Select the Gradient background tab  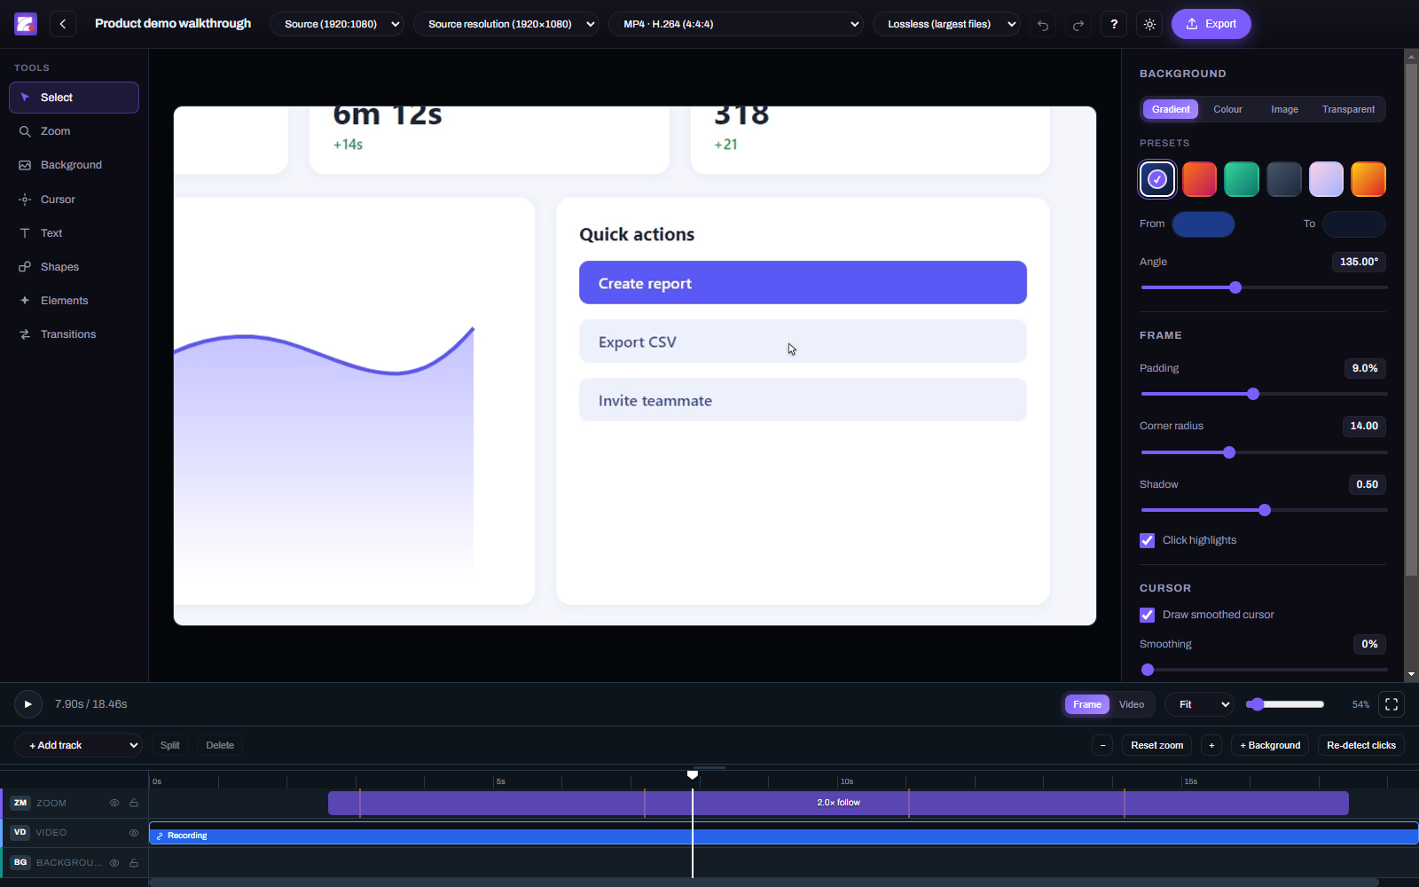tap(1171, 109)
